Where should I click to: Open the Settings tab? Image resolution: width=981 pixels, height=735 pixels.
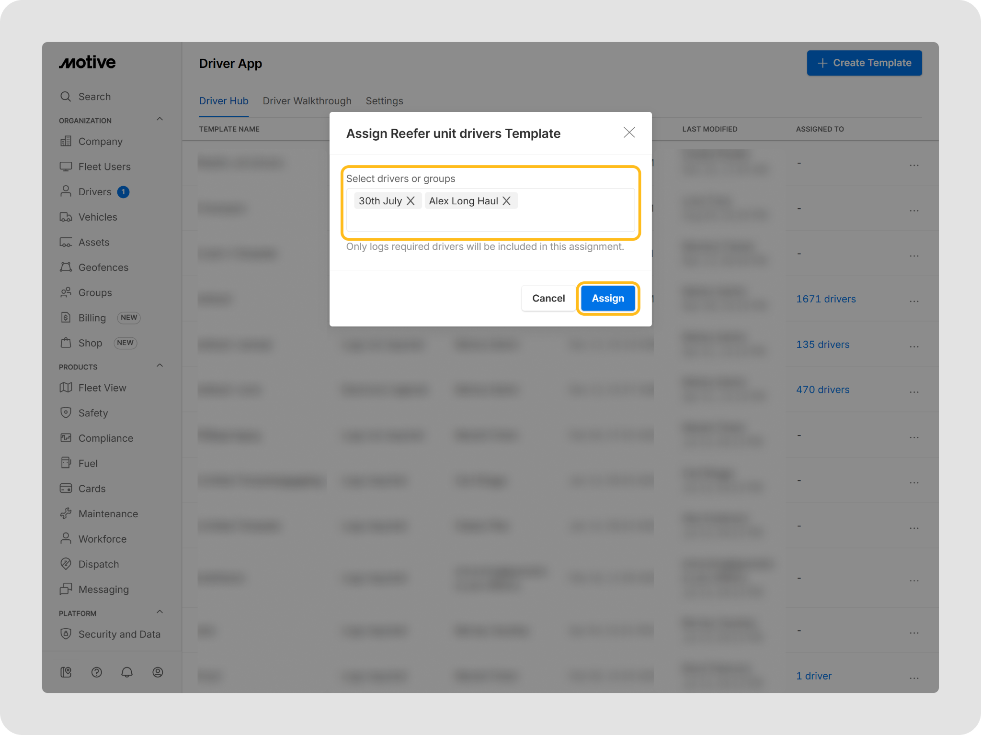[384, 101]
